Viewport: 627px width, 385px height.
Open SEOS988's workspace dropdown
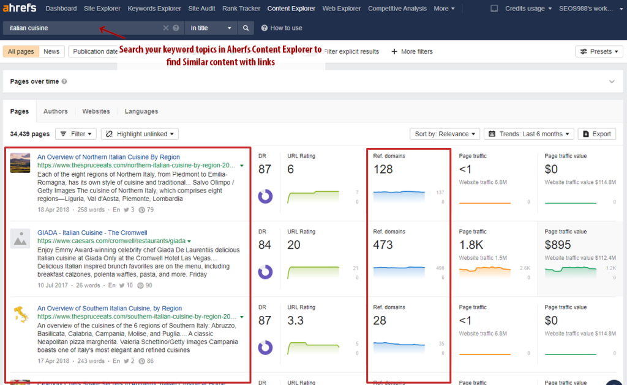pyautogui.click(x=591, y=9)
